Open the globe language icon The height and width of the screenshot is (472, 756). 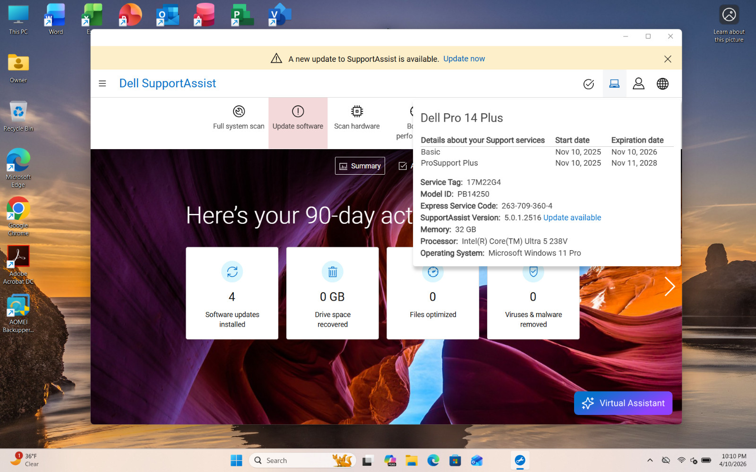(x=662, y=84)
